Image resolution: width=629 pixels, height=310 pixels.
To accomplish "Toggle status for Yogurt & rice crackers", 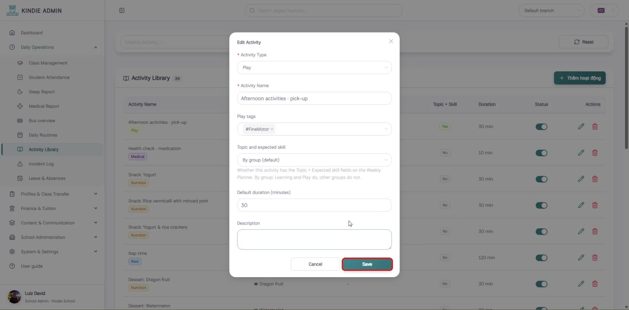I will 541,232.
